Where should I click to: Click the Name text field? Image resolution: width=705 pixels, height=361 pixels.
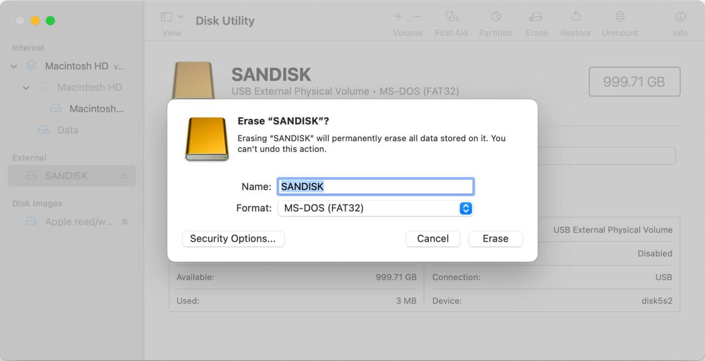coord(376,186)
